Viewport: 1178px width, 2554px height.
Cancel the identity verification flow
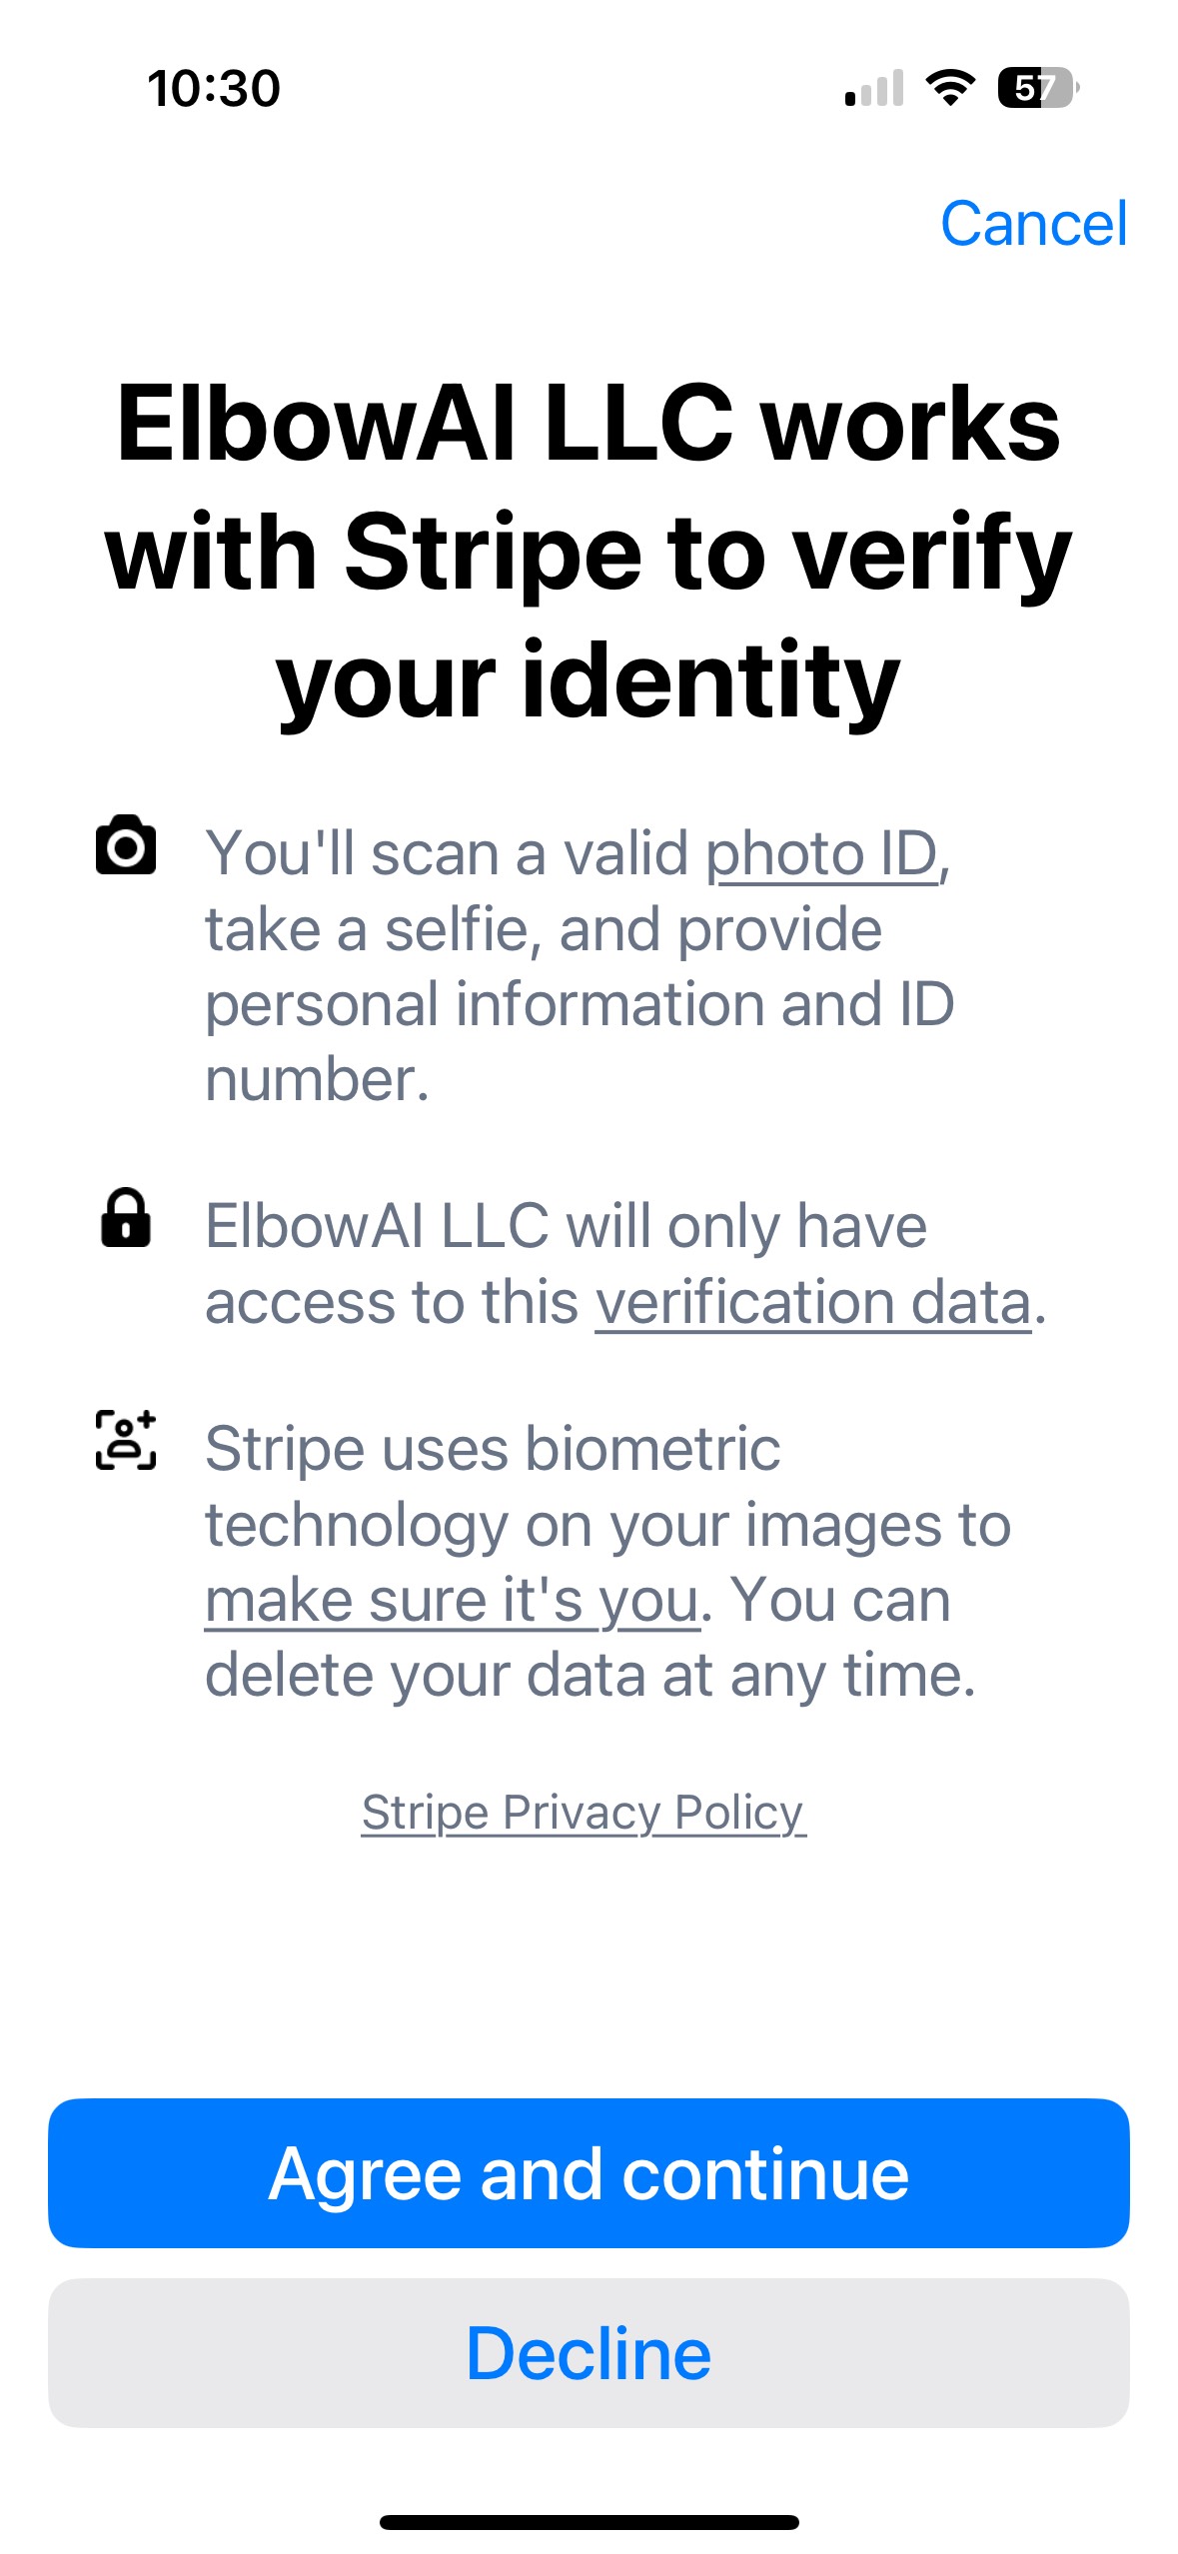point(1037,224)
